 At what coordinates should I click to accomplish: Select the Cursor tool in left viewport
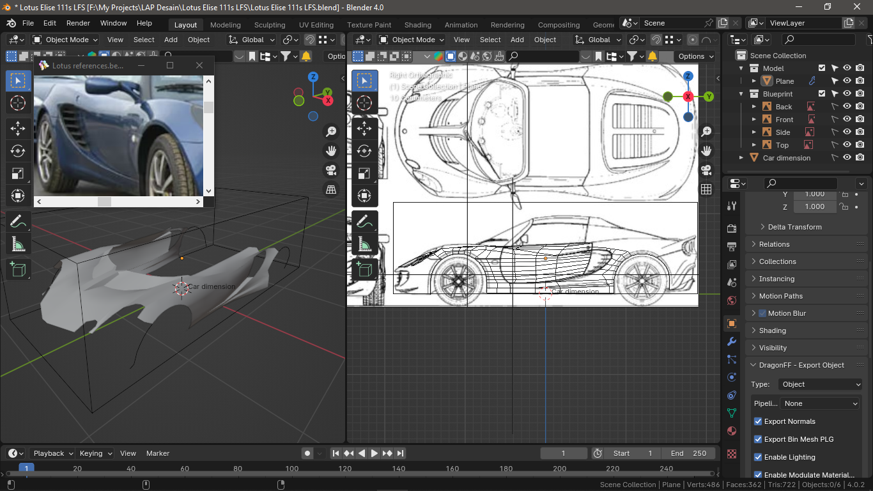click(18, 103)
